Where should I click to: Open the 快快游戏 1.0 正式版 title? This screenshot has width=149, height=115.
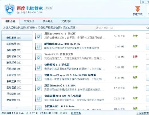click(x=57, y=65)
